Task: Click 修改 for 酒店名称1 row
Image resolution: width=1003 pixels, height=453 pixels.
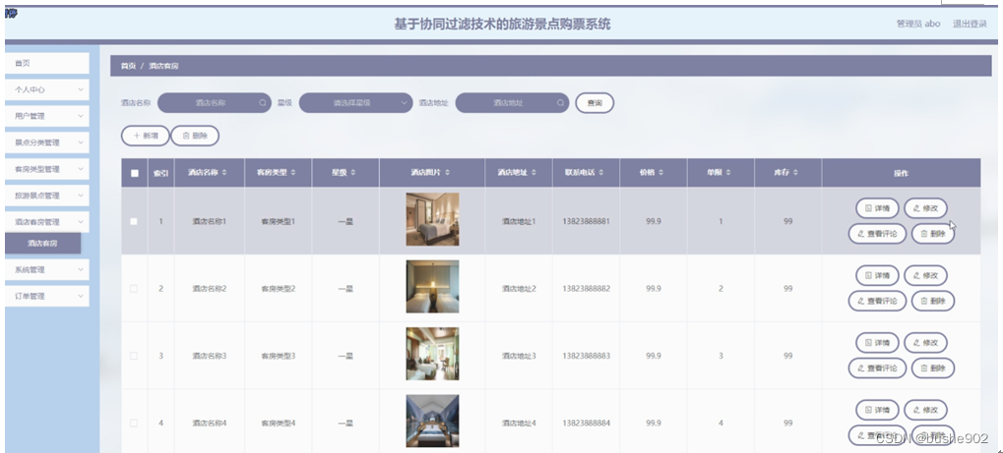Action: click(925, 208)
